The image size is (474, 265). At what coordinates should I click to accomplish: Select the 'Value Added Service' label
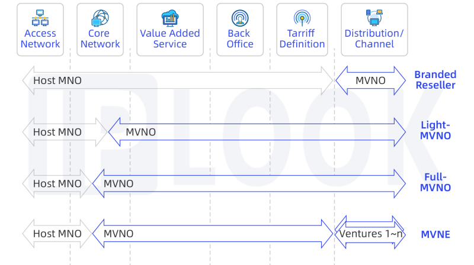(x=170, y=38)
